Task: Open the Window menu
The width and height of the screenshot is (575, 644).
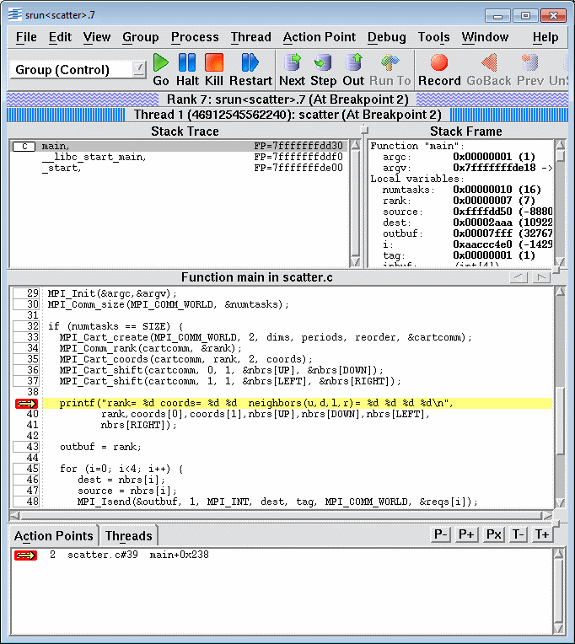Action: click(x=485, y=37)
